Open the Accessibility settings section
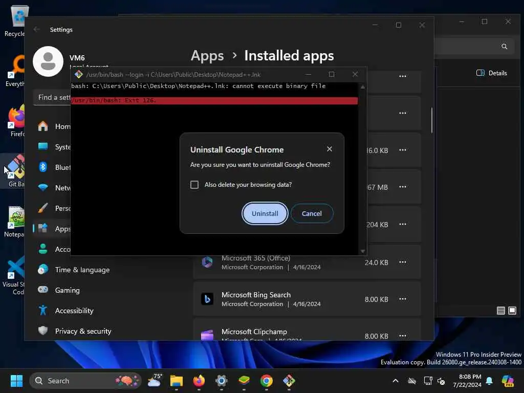524x393 pixels. 74,311
